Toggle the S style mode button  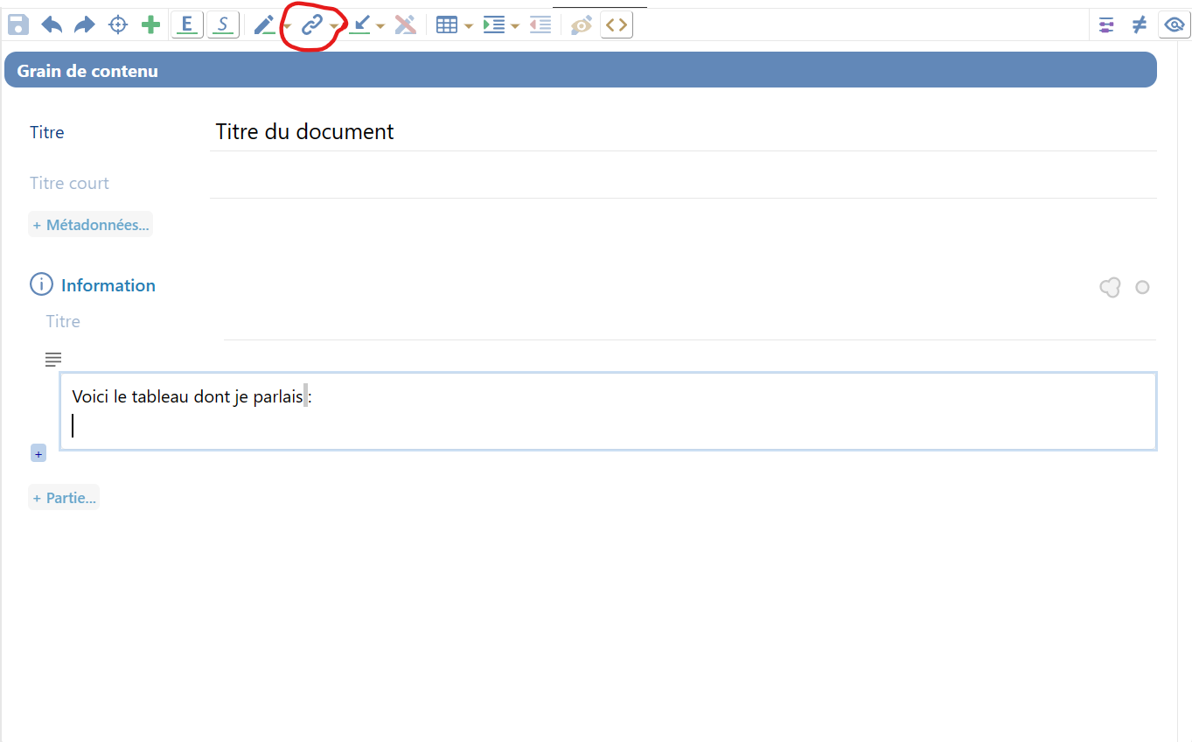(x=223, y=24)
